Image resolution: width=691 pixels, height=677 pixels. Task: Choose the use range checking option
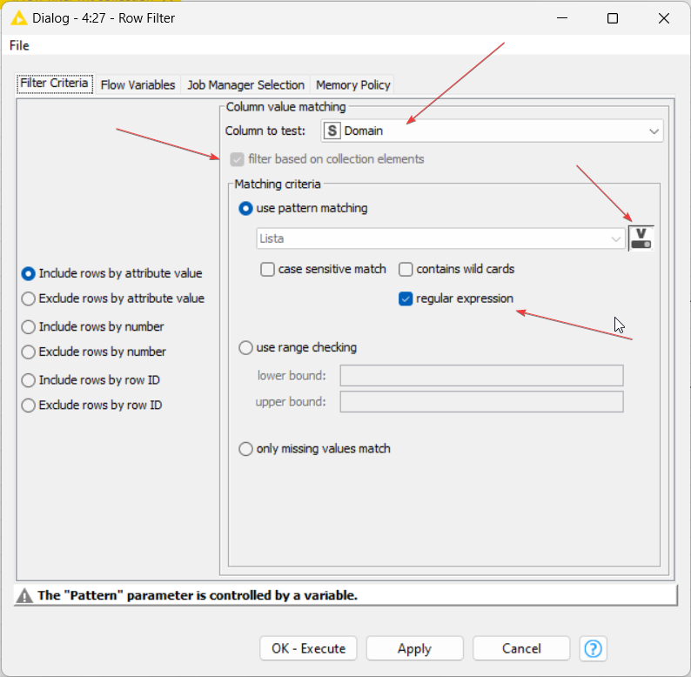point(246,348)
